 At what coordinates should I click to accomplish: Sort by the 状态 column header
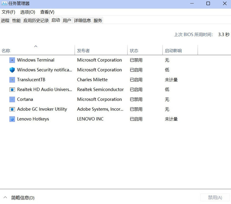(x=134, y=51)
